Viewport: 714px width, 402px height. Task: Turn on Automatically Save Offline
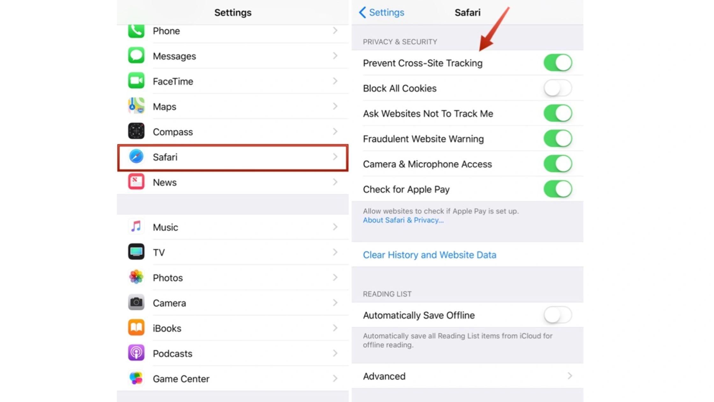point(557,315)
